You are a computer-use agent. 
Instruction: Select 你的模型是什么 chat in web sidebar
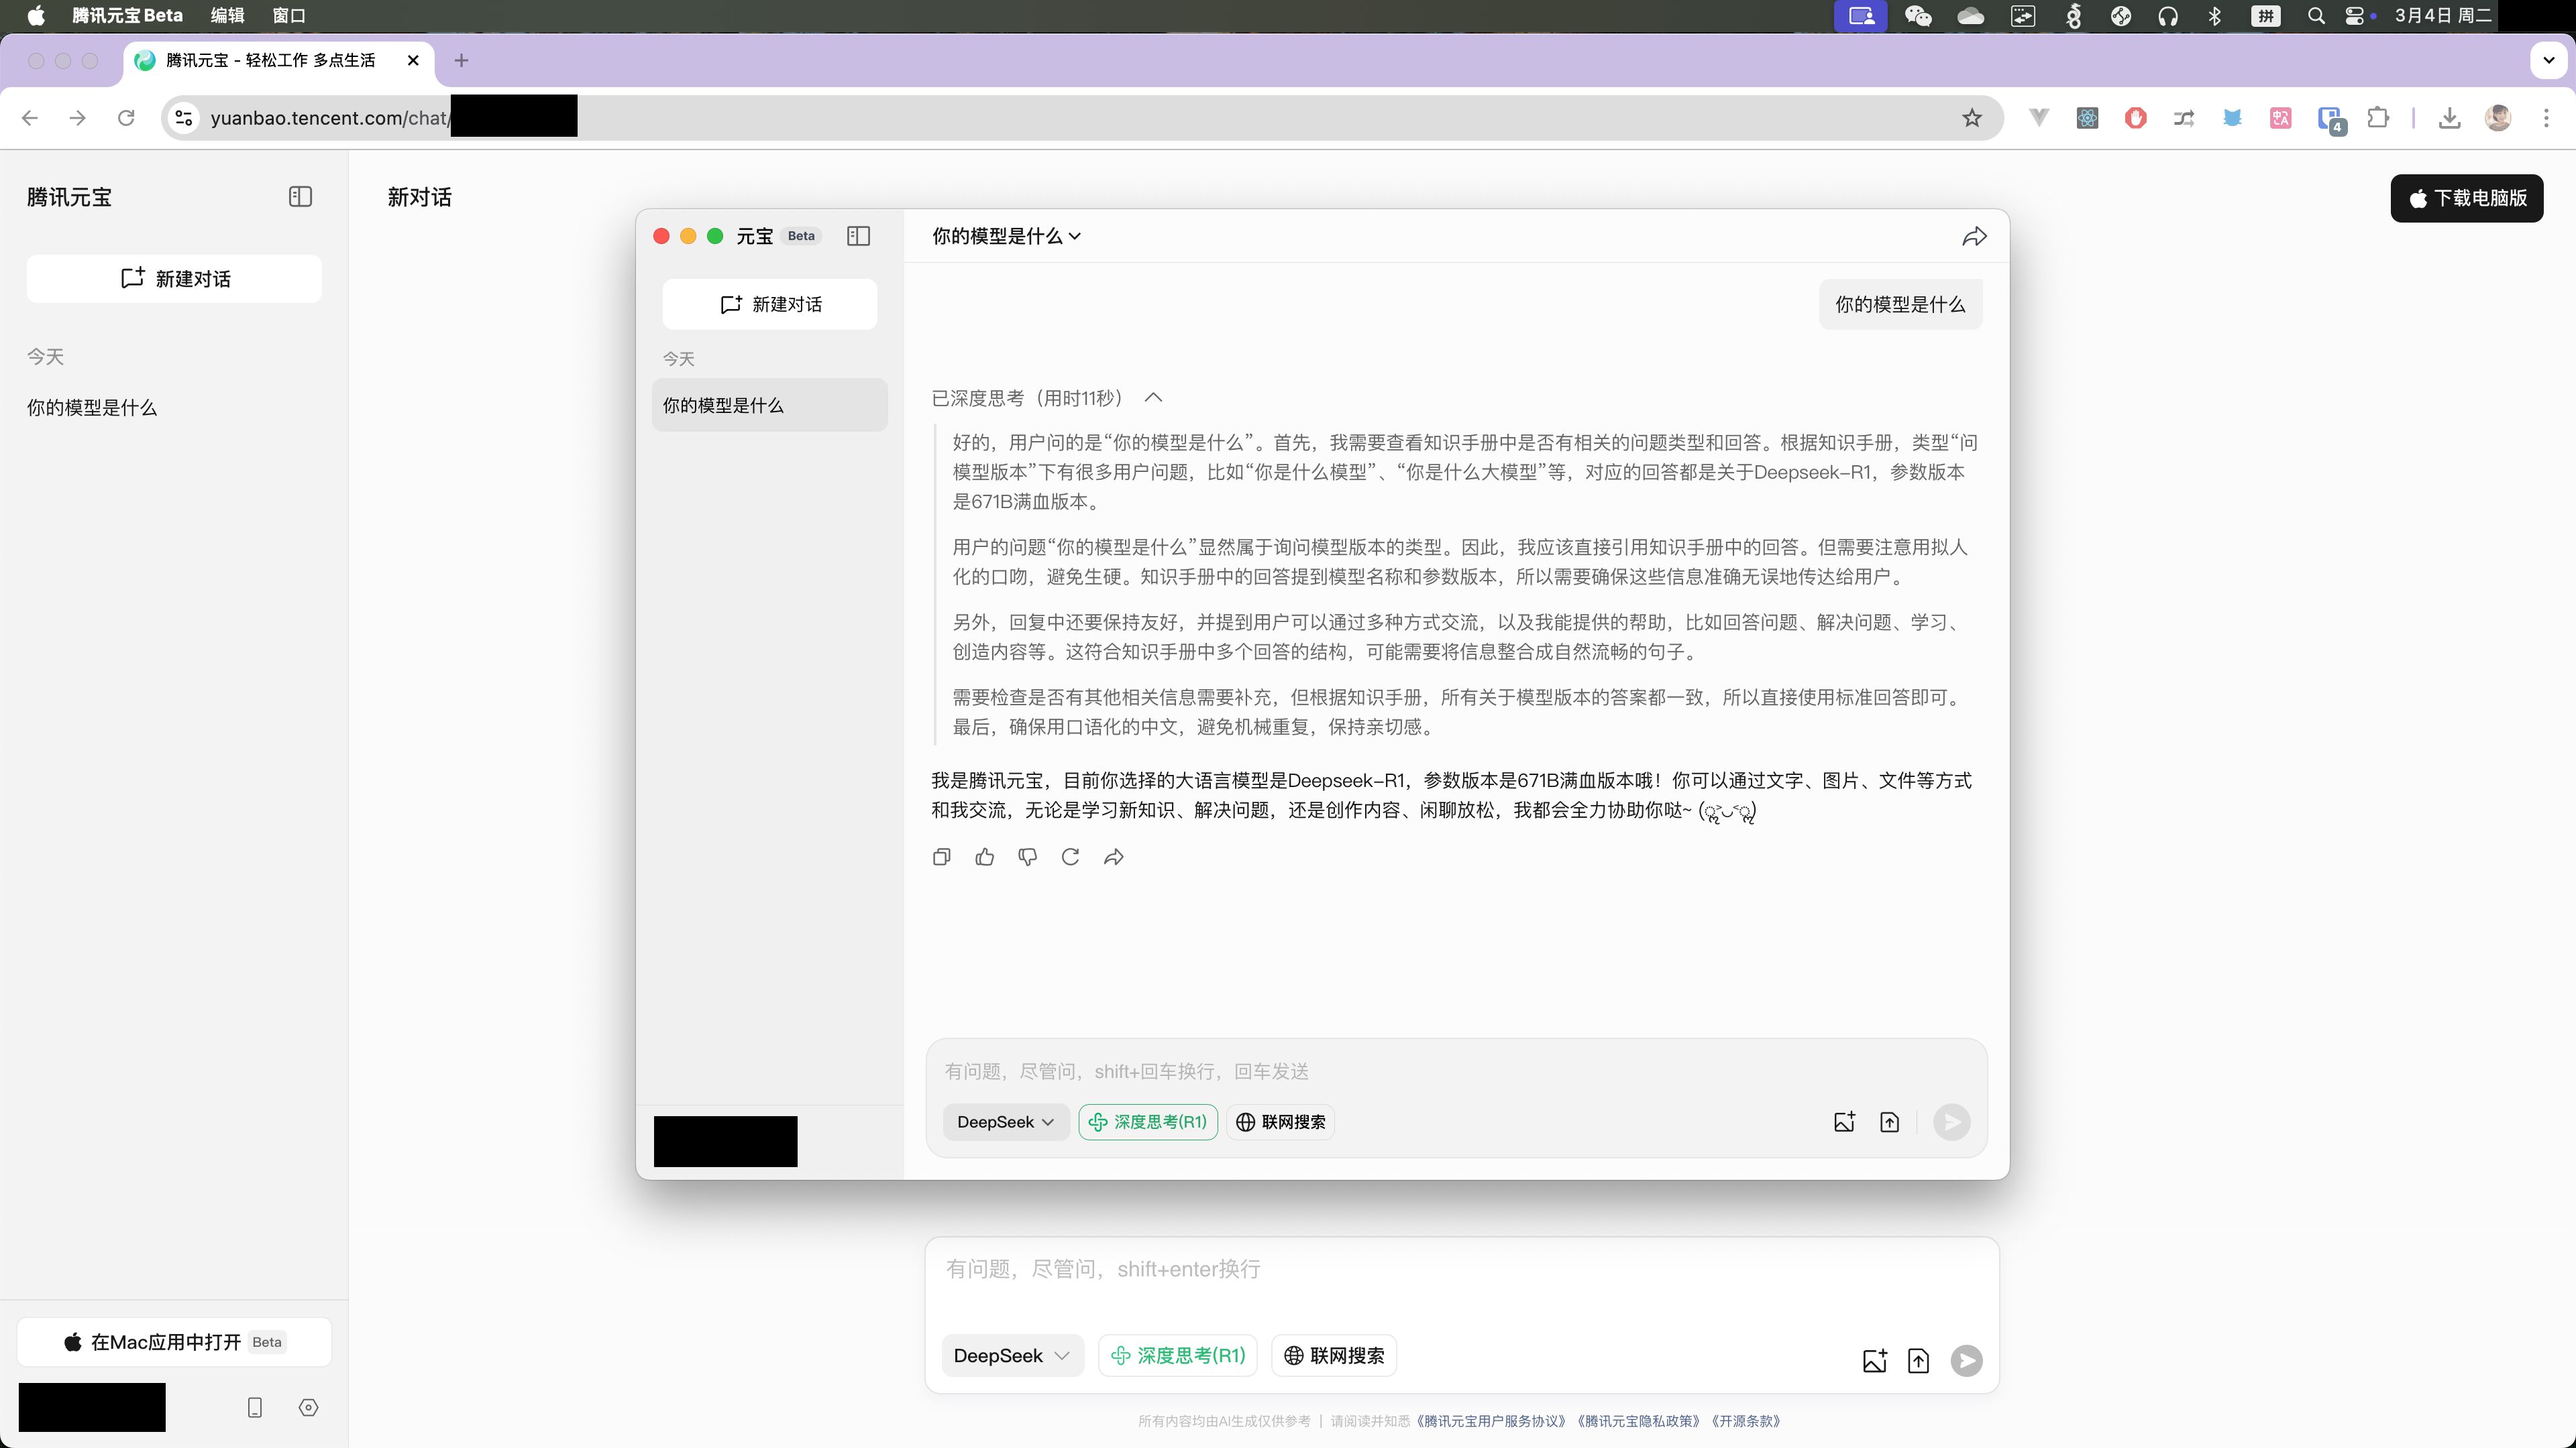pos(92,408)
